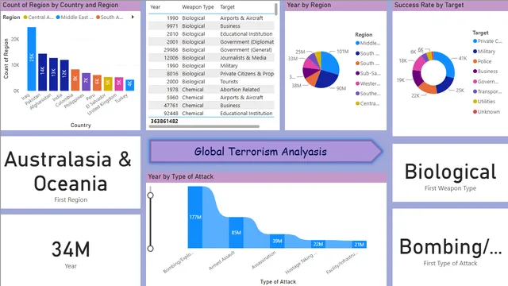508x286 pixels.
Task: Click Govern... entry in Target legend
Action: click(x=485, y=81)
